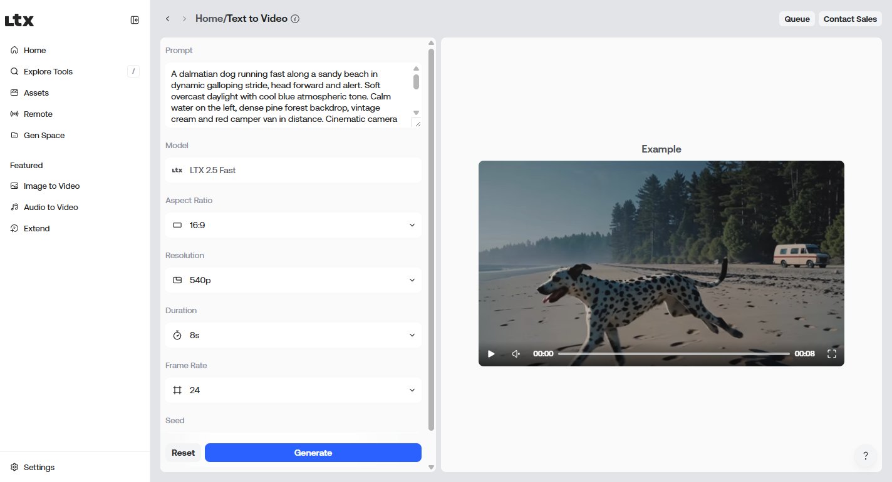This screenshot has height=482, width=892.
Task: Open Audio to Video tool
Action: (x=75, y=207)
